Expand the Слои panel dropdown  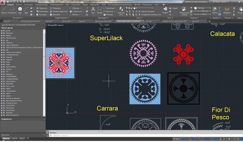pos(139,18)
